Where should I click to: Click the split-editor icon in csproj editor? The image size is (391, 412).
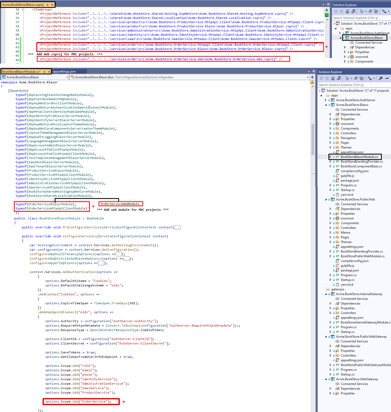(327, 10)
